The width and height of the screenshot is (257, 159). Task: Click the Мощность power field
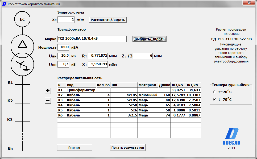point(63,47)
